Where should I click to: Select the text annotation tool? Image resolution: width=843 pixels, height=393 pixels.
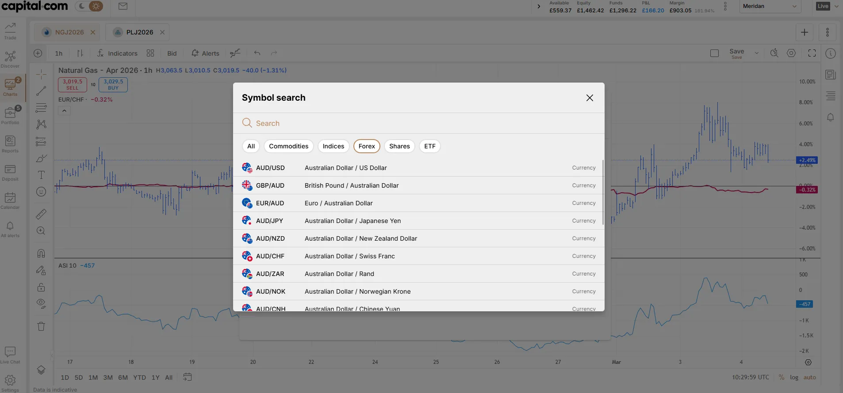pyautogui.click(x=41, y=175)
